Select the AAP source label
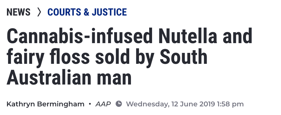 pyautogui.click(x=103, y=104)
